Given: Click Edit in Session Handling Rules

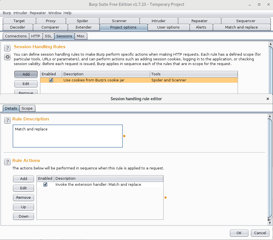Looking at the screenshot, I should pos(26,84).
